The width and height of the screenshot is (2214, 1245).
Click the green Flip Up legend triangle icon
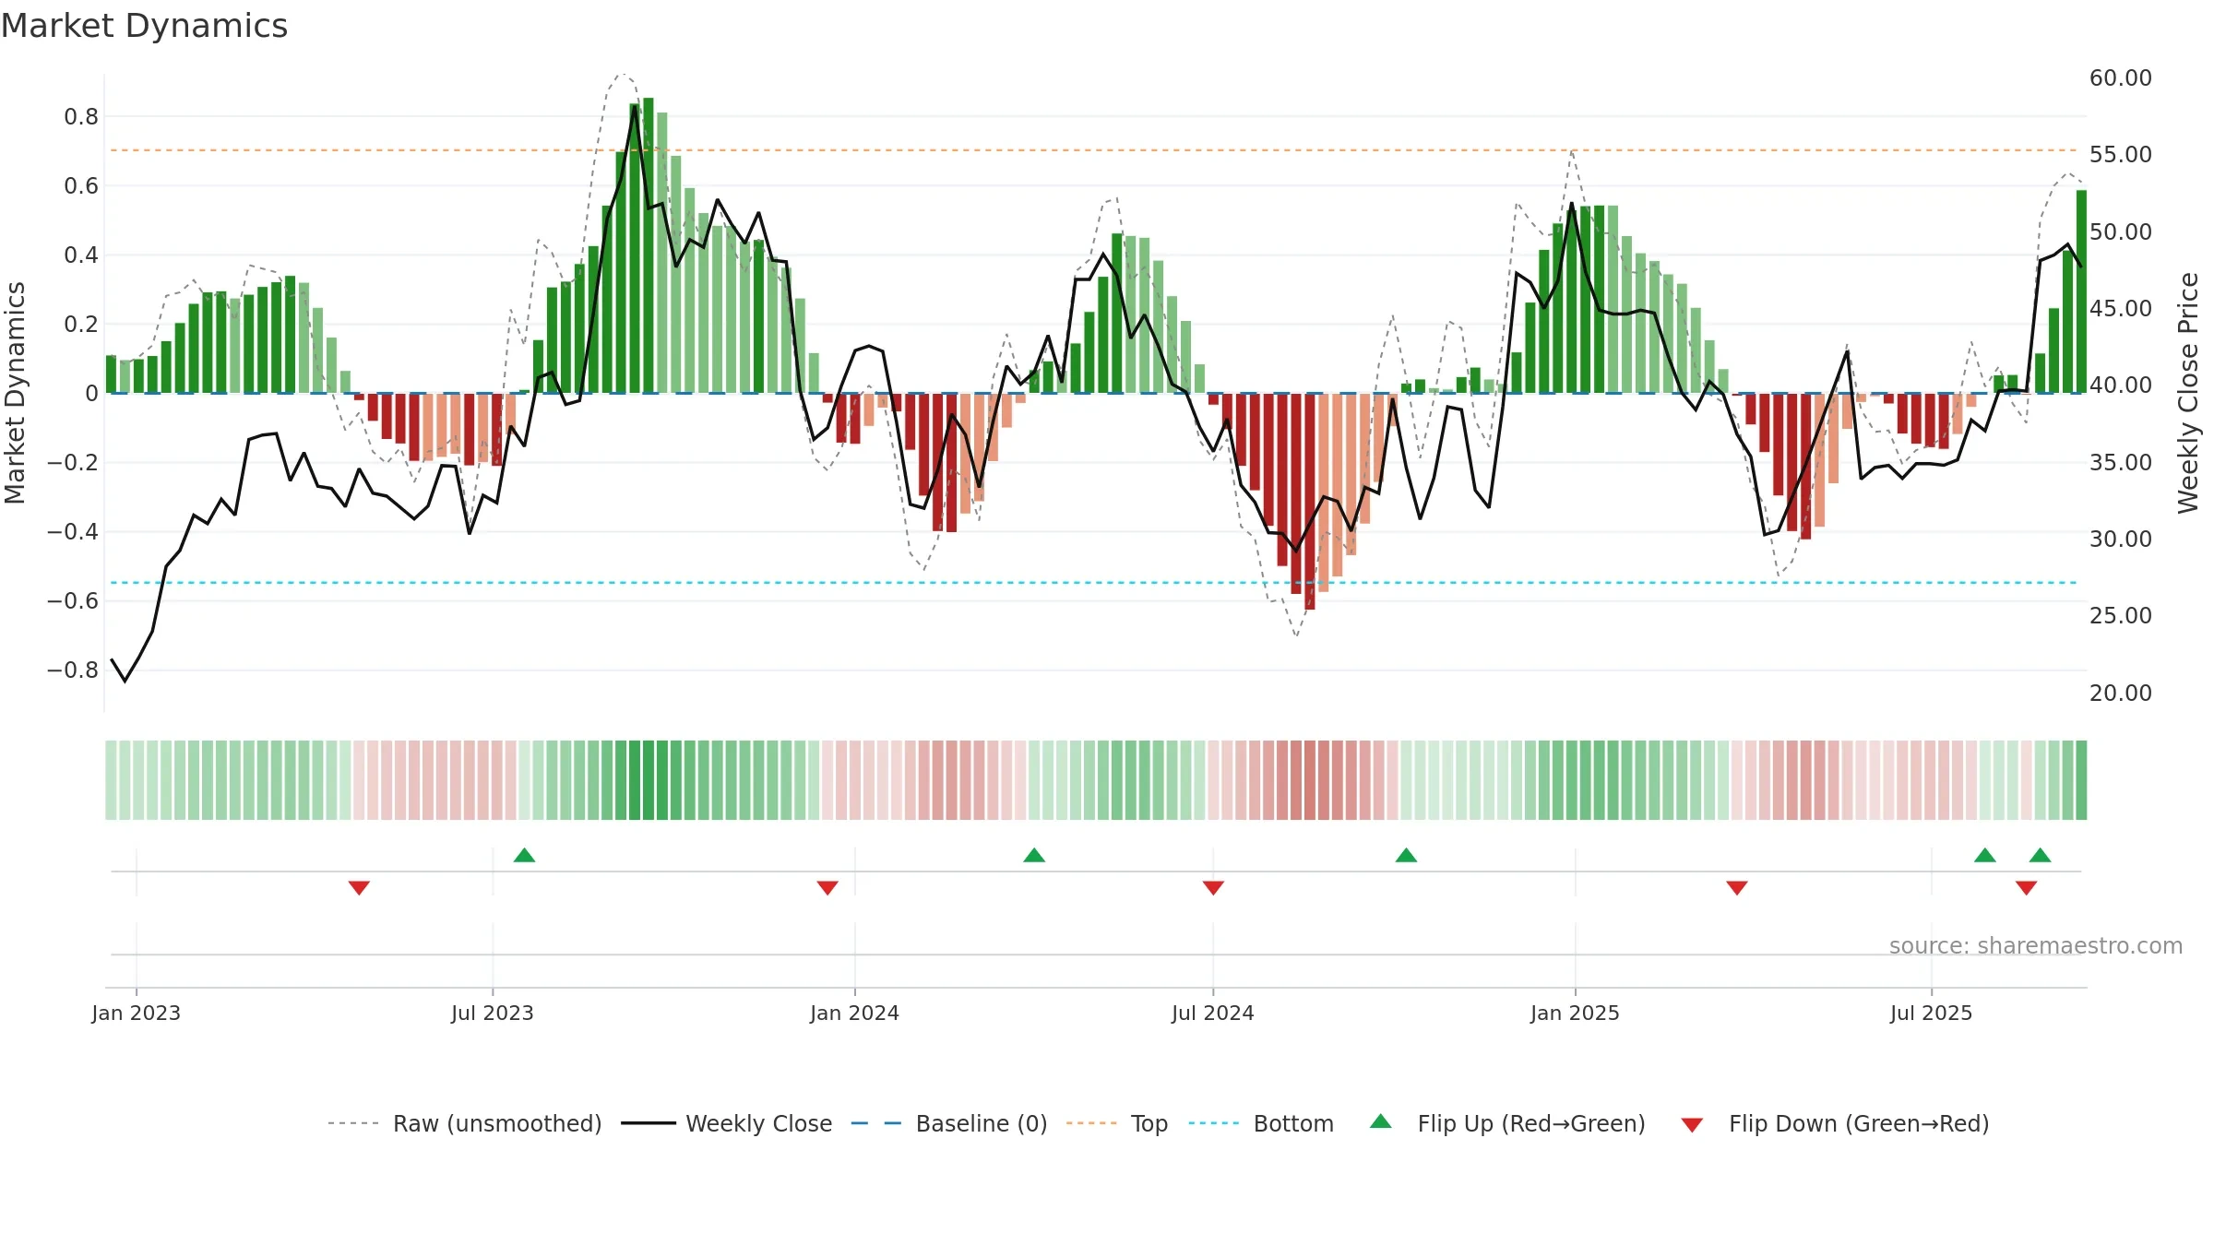pos(1381,1121)
